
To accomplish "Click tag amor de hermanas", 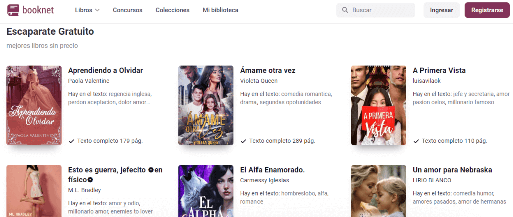I will tap(482, 202).
